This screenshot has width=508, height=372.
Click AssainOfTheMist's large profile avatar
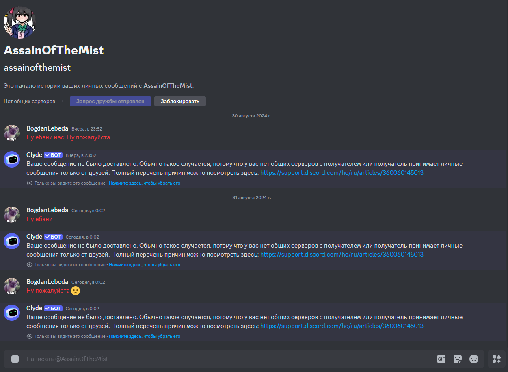[19, 23]
